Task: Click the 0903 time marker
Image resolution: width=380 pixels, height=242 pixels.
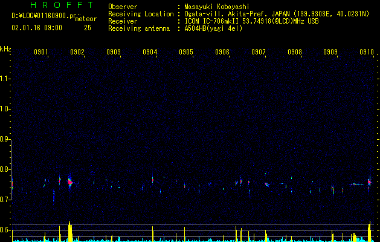Action: pos(114,51)
